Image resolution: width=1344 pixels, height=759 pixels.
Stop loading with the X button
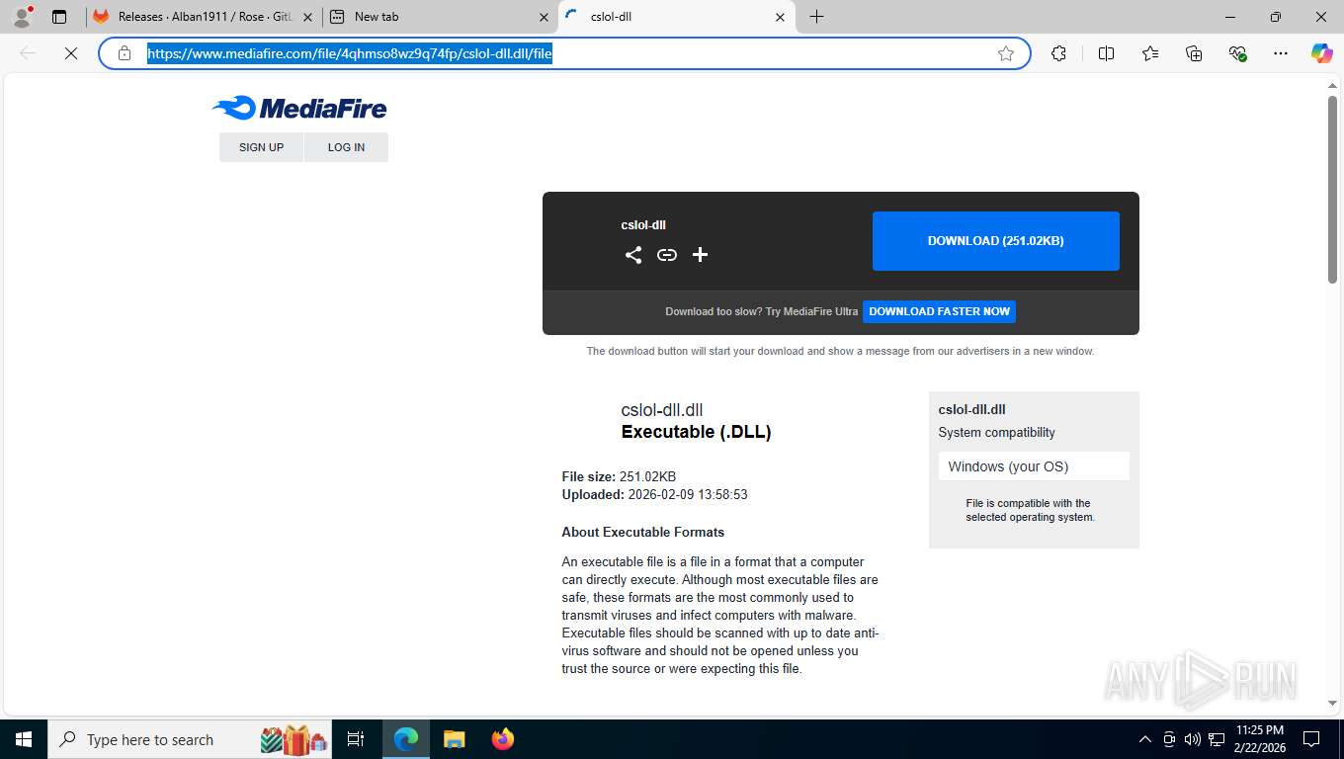click(x=71, y=53)
